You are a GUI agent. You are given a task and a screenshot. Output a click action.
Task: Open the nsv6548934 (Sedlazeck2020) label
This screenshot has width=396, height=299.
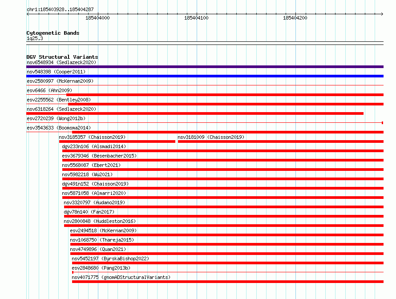61,62
